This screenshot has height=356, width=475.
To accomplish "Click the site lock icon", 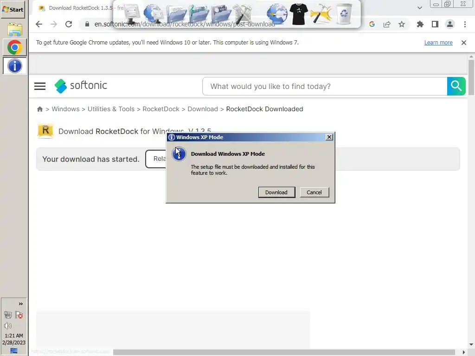I will 87,24.
